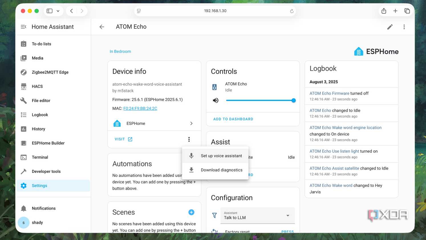The width and height of the screenshot is (426, 240).
Task: Open Zigbee2MQTT Edge panel
Action: (x=53, y=72)
